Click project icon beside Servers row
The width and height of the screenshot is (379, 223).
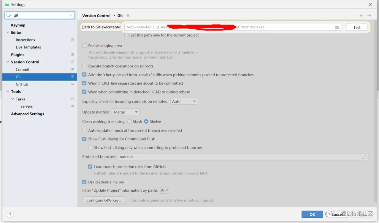click(73, 106)
